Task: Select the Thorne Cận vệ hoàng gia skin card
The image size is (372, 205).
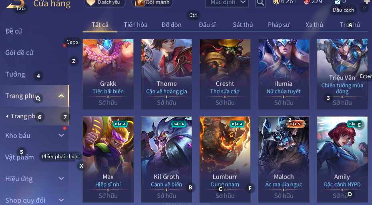Action: tap(167, 74)
